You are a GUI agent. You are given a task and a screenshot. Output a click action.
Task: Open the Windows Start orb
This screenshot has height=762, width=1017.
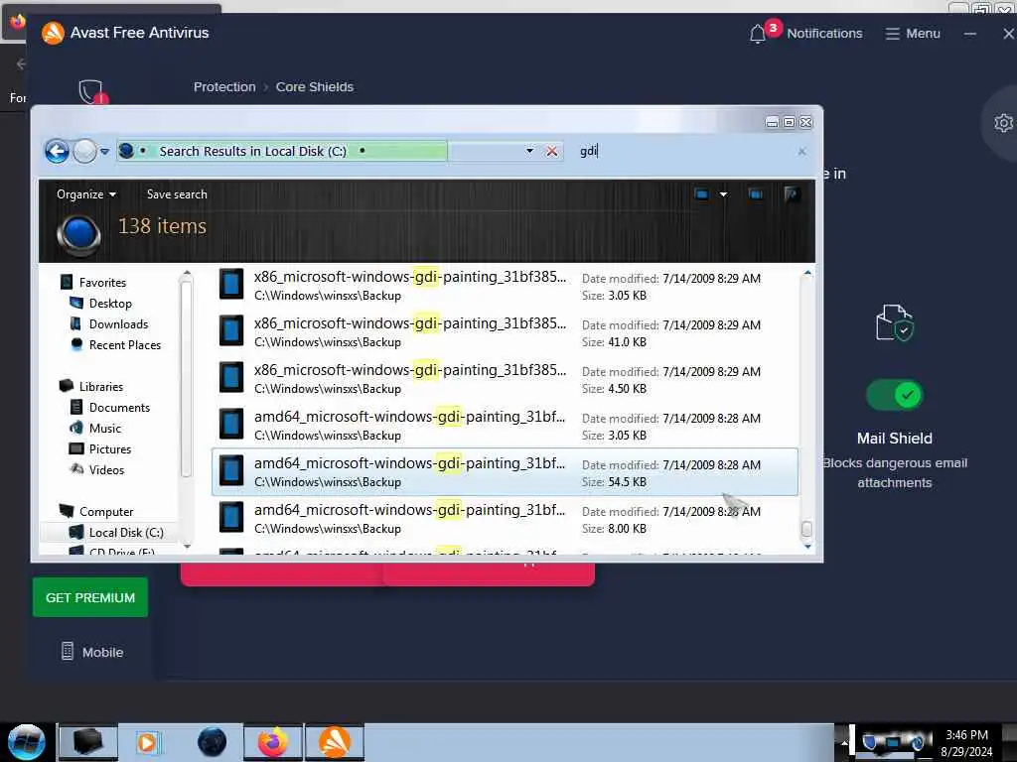tap(26, 742)
